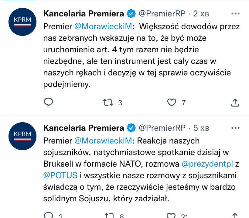Open the @POTUS mention link
Image resolution: width=249 pixels, height=218 pixels.
click(x=60, y=176)
